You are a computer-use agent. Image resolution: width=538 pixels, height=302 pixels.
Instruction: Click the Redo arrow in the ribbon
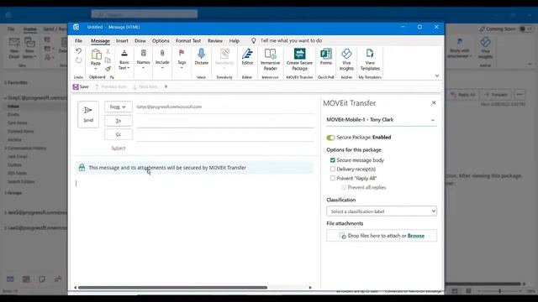pos(78,60)
